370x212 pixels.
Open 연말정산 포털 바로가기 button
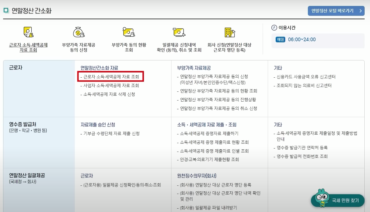click(336, 11)
